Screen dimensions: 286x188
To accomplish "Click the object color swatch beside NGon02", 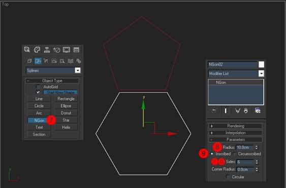I will [x=261, y=64].
